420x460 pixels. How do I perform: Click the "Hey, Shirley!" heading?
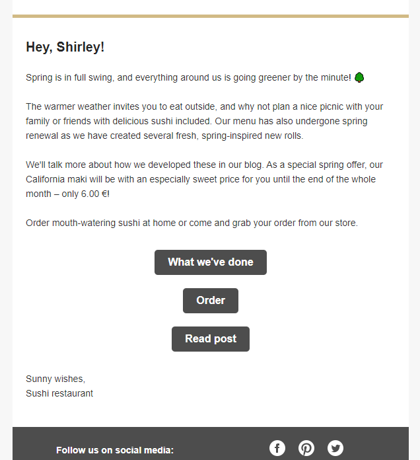click(x=65, y=47)
